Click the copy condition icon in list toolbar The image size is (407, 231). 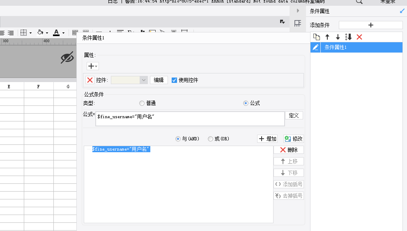316,37
